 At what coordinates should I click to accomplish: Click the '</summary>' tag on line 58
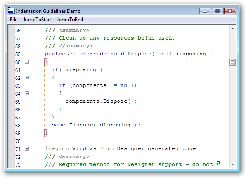pyautogui.click(x=76, y=46)
